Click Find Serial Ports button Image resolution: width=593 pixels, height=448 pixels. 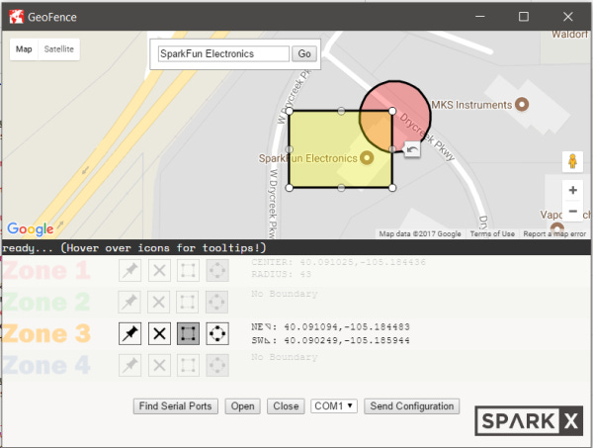176,406
